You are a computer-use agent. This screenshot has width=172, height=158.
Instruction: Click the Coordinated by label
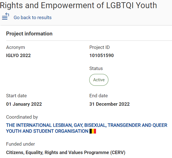pyautogui.click(x=22, y=117)
